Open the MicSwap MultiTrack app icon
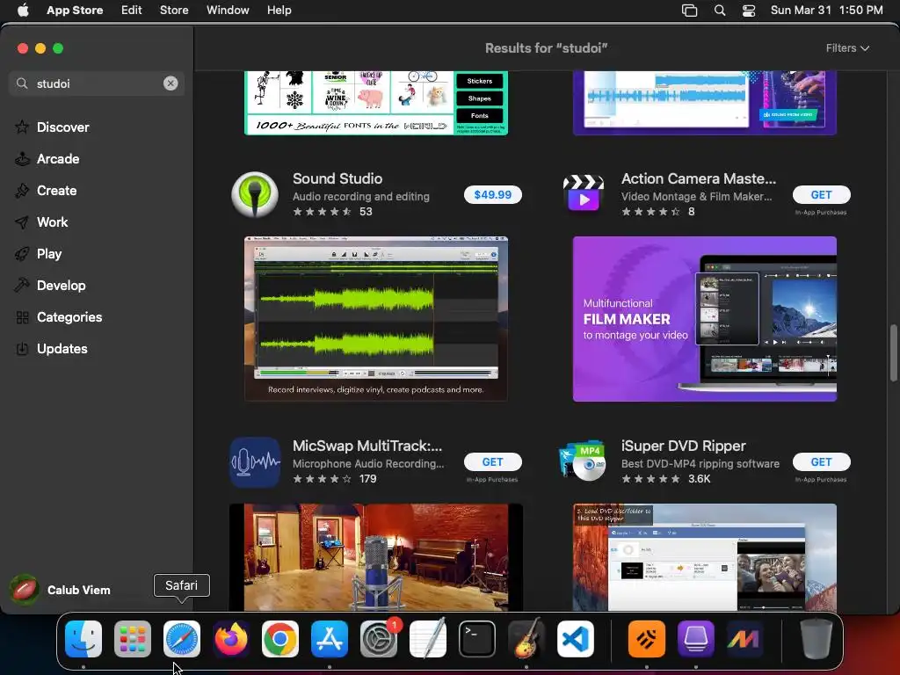Screen dimensions: 900x675 point(255,462)
